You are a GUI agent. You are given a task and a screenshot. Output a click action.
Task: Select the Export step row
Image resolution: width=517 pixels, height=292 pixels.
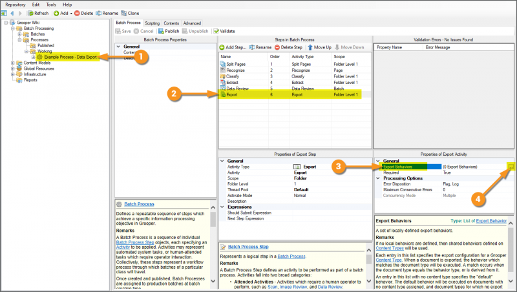click(x=295, y=94)
